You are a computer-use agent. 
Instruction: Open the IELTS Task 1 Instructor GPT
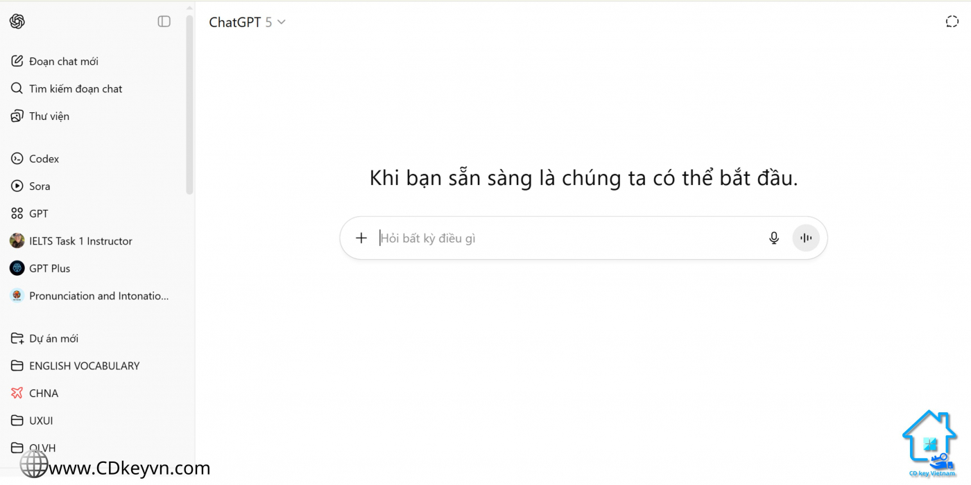[x=80, y=241]
